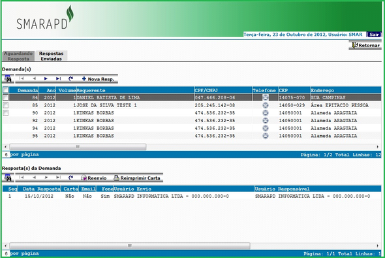The height and width of the screenshot is (258, 385).
Task: Open search binoculars icon in Demanda toolbar
Action: [x=8, y=79]
